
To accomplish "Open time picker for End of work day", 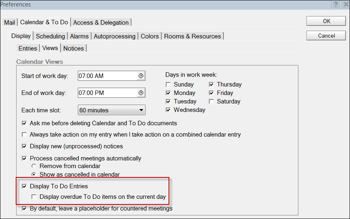I will click(141, 93).
